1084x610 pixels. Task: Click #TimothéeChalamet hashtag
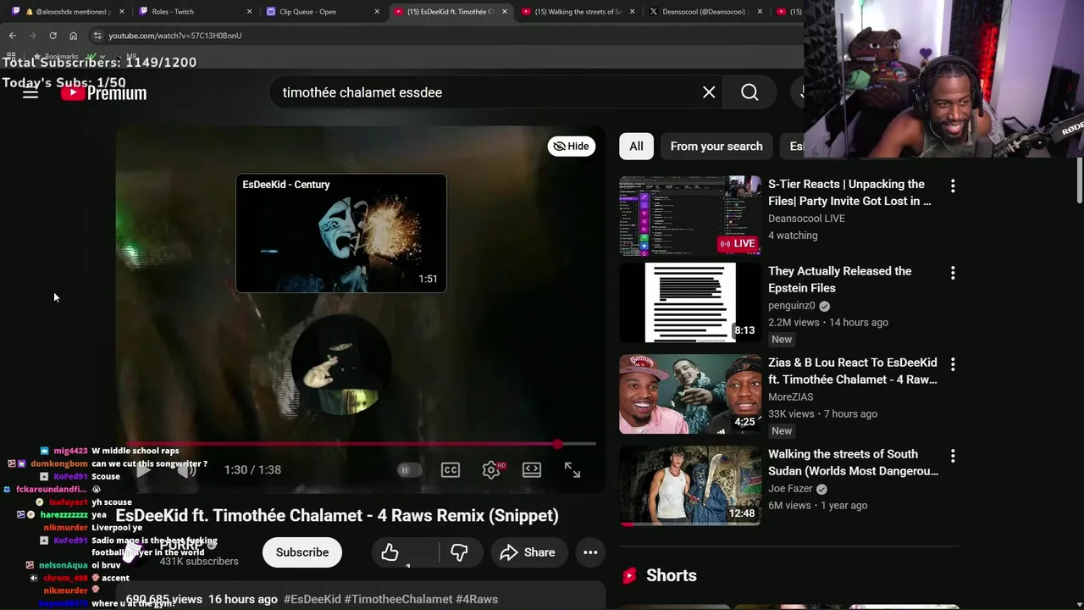pyautogui.click(x=398, y=599)
